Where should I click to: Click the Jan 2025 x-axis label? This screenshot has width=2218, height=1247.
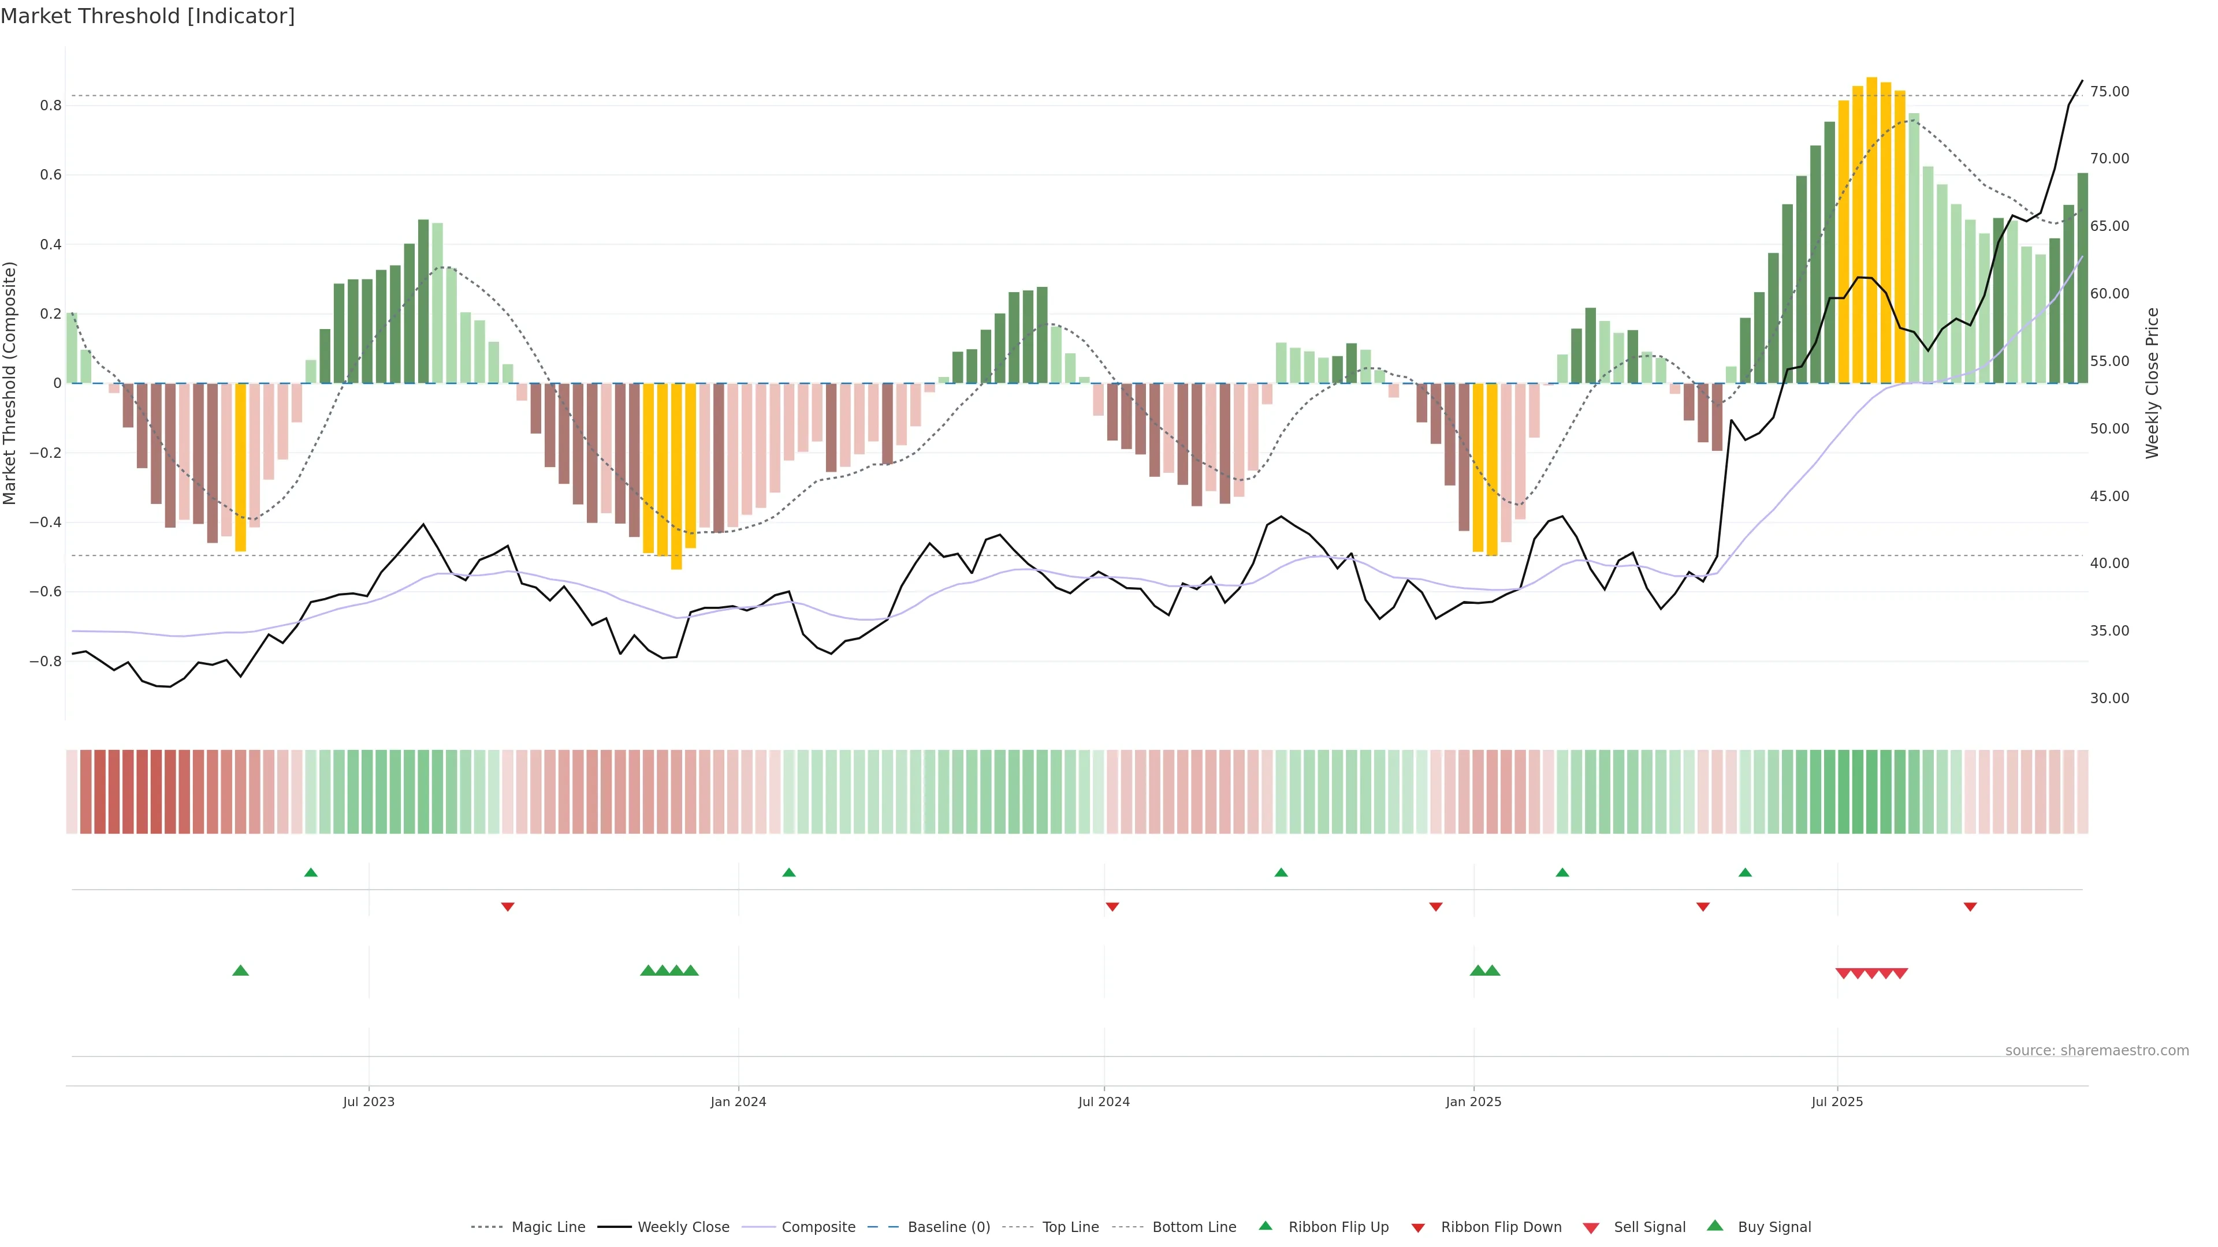(1473, 1102)
